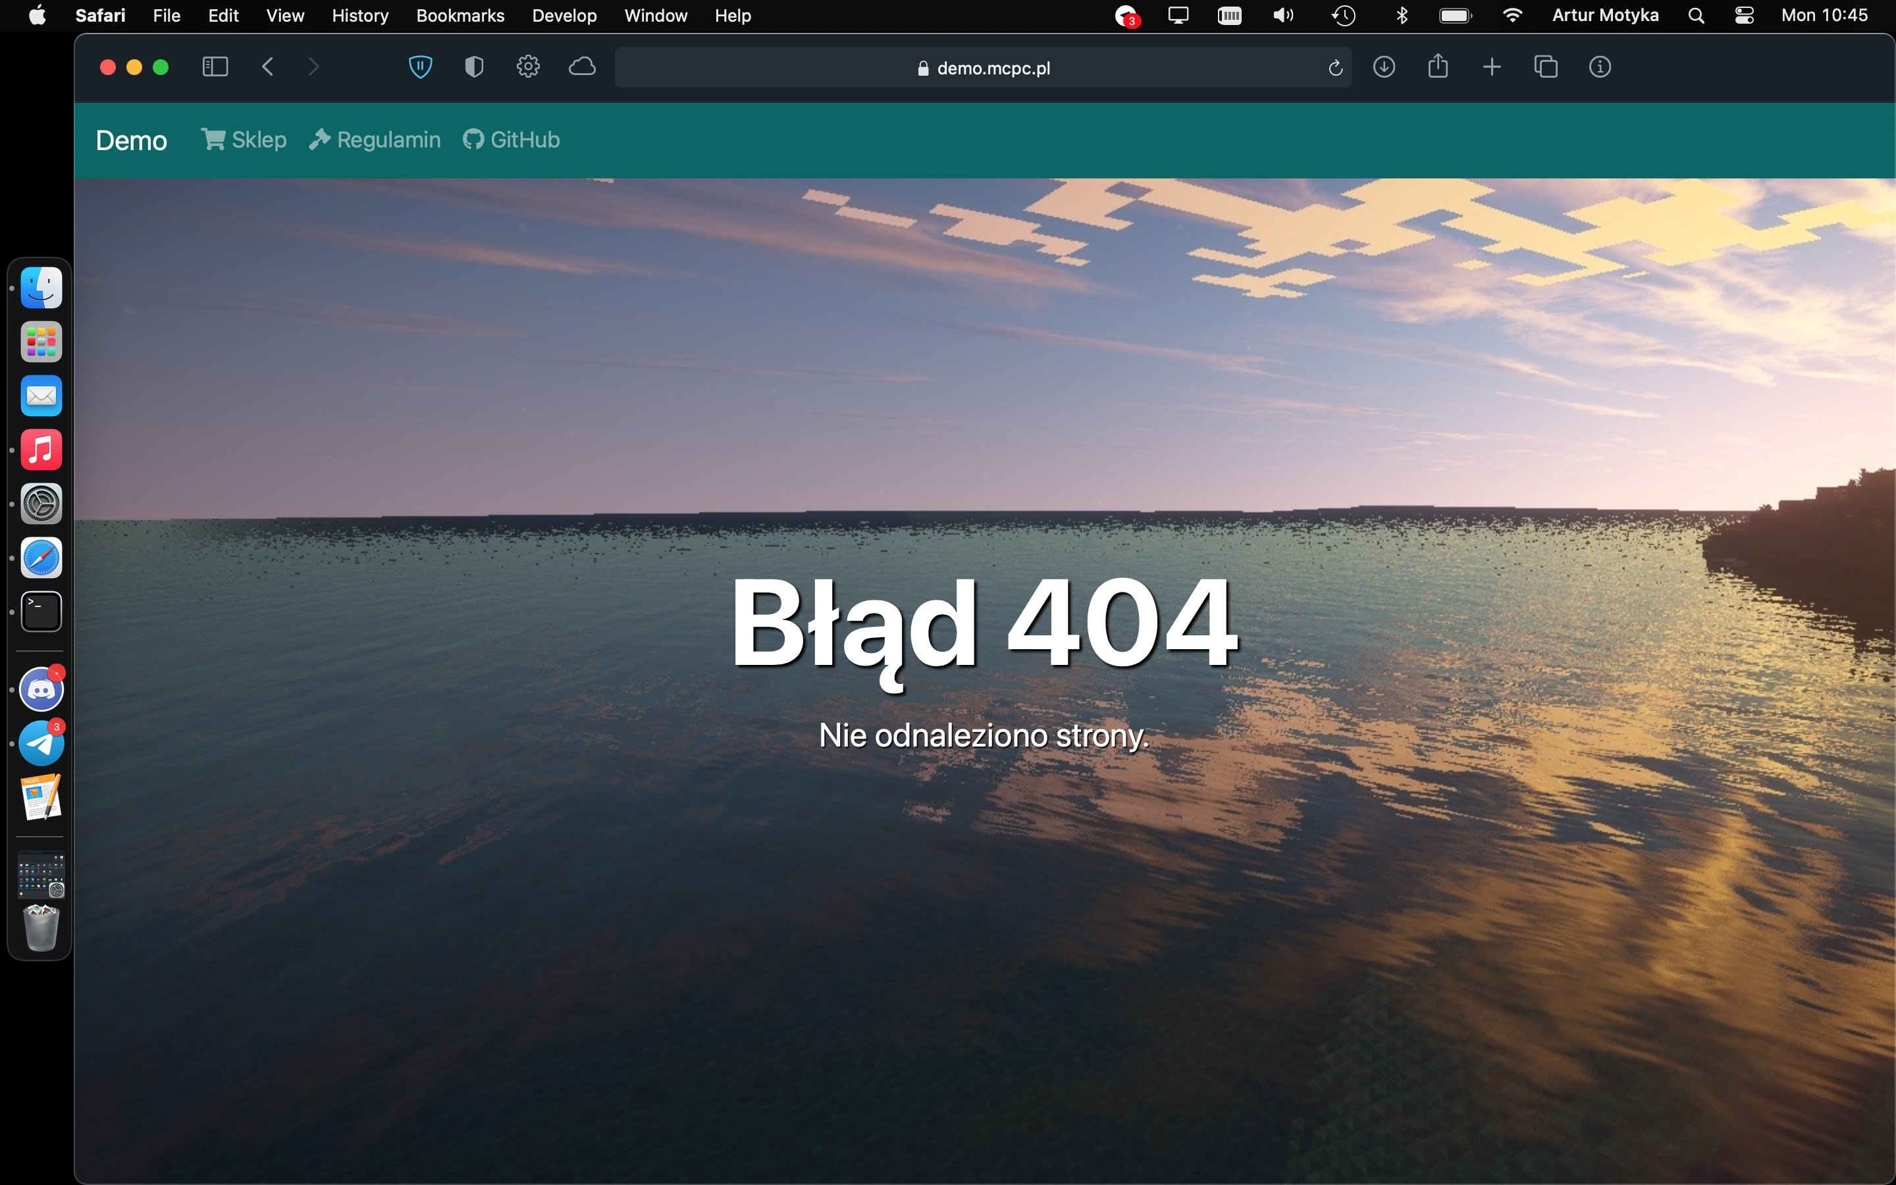This screenshot has width=1896, height=1185.
Task: Click the iCloud tabs cloud icon
Action: coord(582,67)
